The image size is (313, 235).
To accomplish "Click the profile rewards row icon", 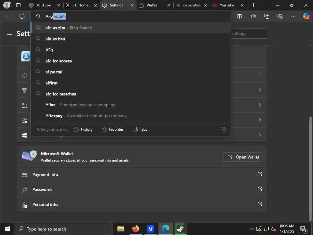I will pos(24,91).
